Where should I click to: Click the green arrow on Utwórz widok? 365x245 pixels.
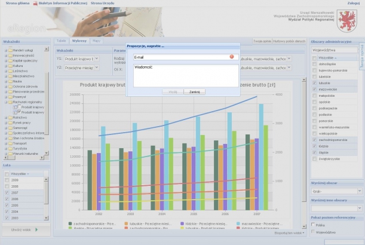coord(36,229)
